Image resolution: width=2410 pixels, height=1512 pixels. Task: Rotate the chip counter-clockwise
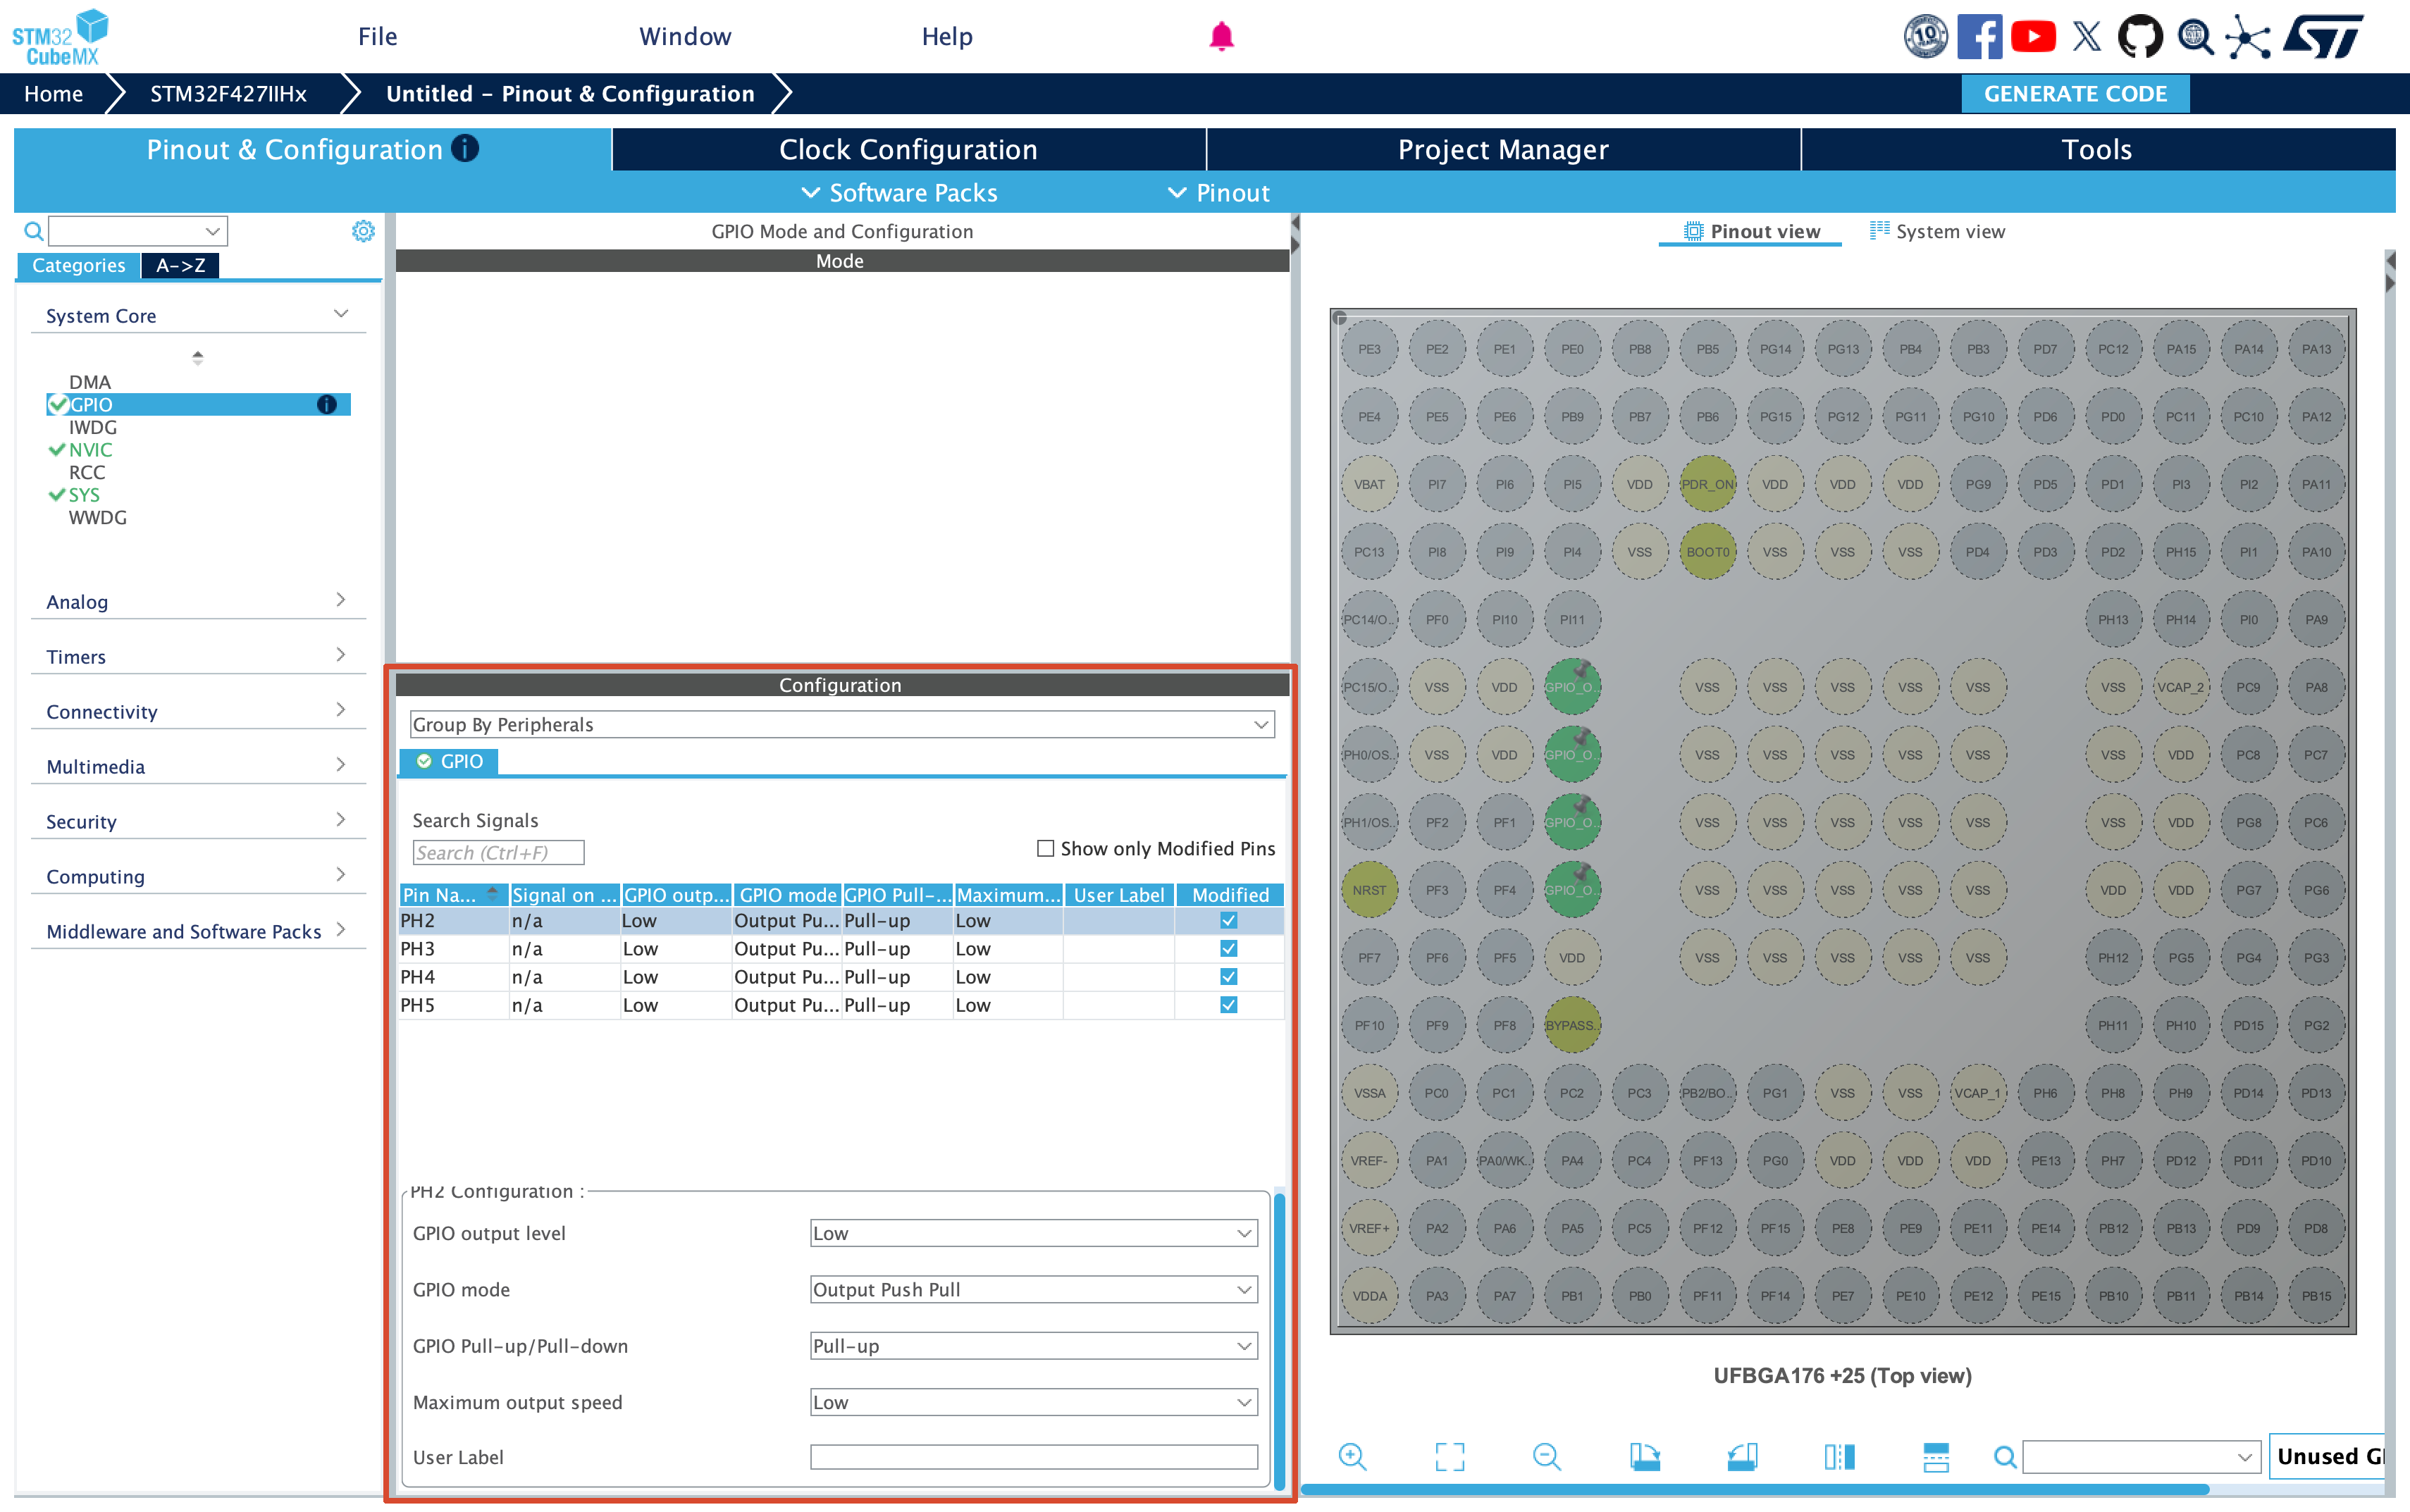pos(1742,1457)
